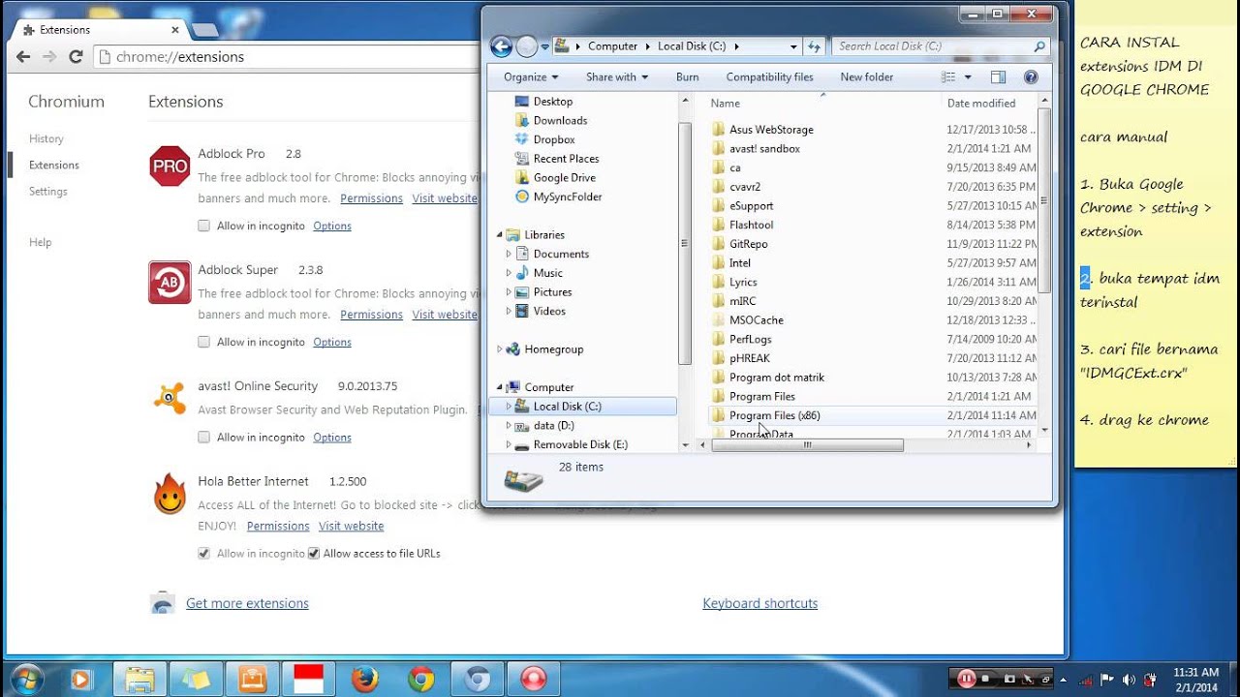Screen dimensions: 1240x697
Task: Open Adblock Pro Permissions link
Action: tap(371, 198)
